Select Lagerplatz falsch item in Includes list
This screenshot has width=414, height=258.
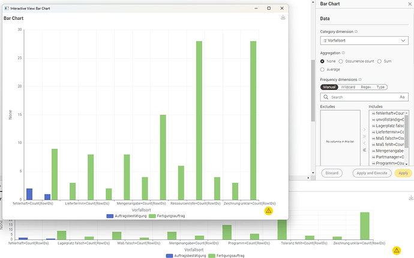(x=389, y=127)
